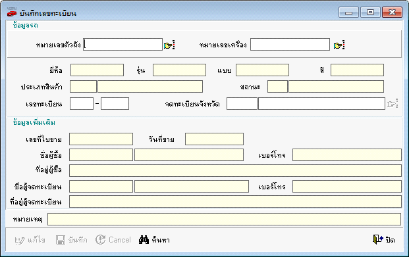Click the หมายเหตุ label text
Viewport: 409px width, 257px height.
pos(28,220)
